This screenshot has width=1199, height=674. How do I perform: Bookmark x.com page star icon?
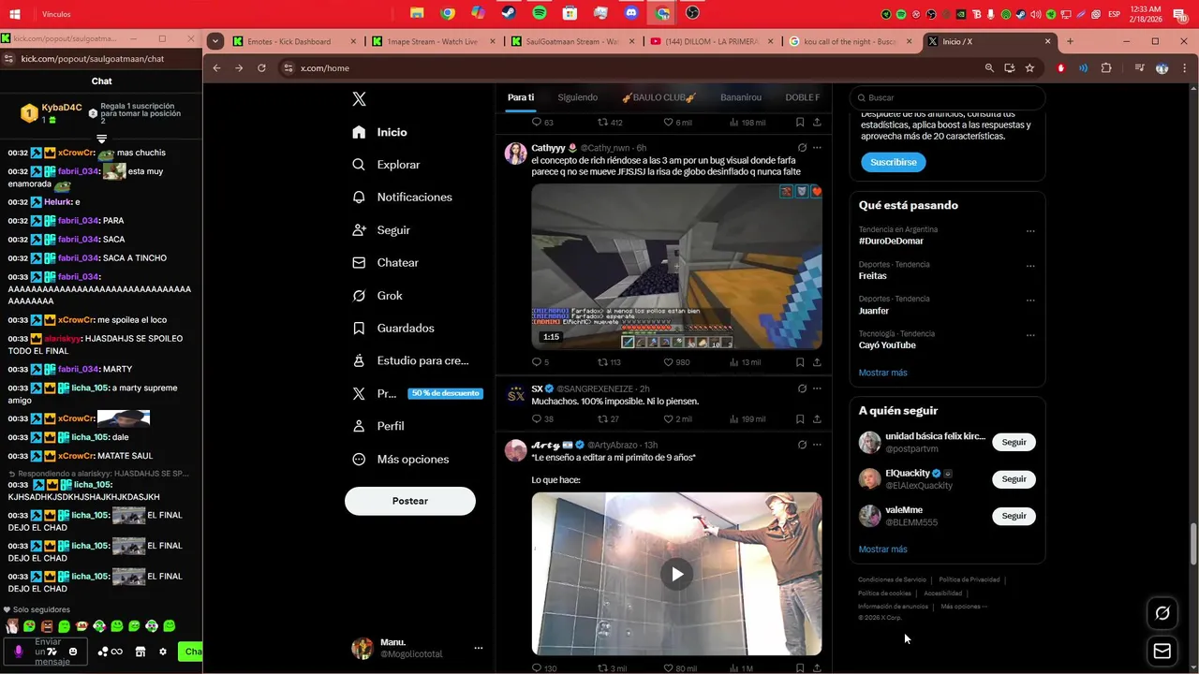(1029, 68)
